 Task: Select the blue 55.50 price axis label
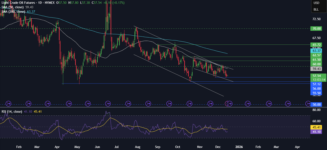316,93
